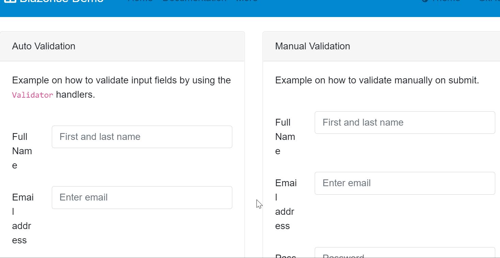Click the Auto Validation card header
Viewport: 500px width, 258px height.
[44, 46]
